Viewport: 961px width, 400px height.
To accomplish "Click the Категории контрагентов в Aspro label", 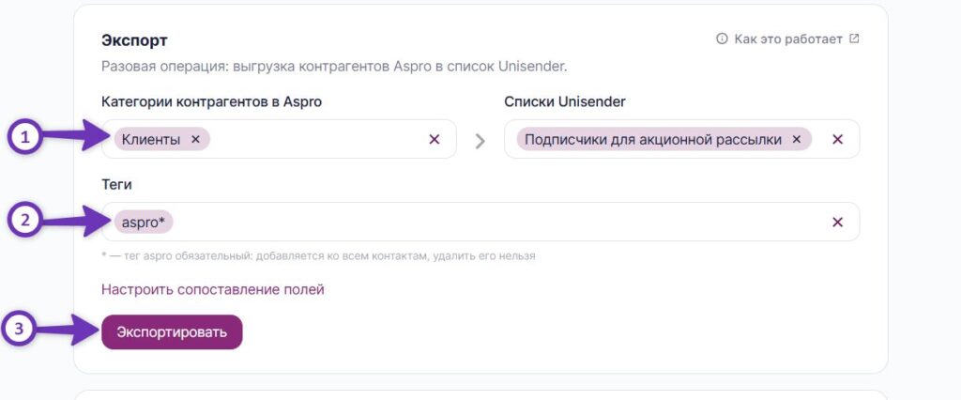I will point(211,101).
